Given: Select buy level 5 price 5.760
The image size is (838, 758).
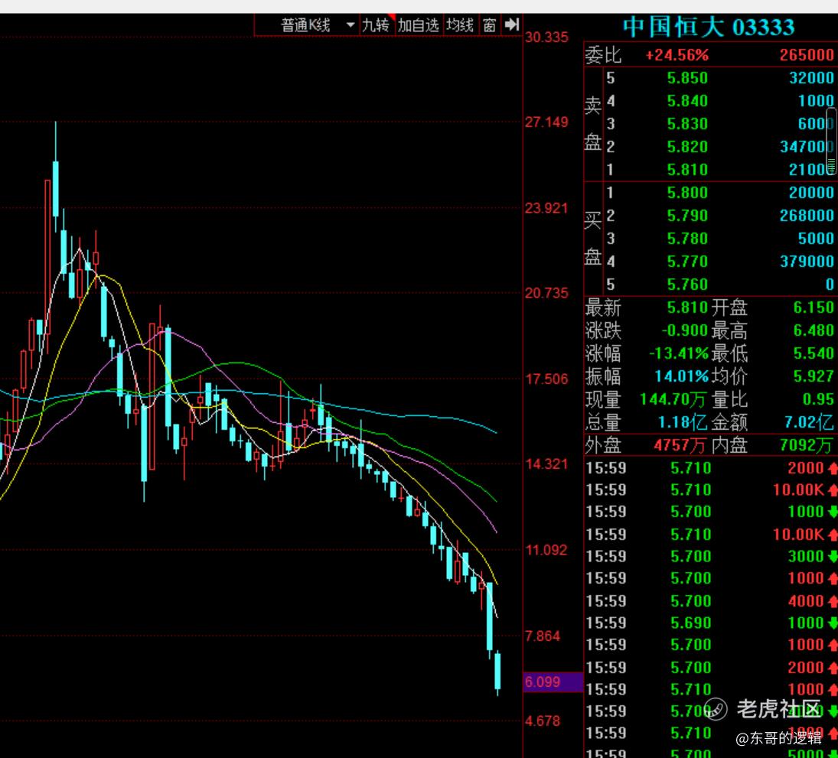Looking at the screenshot, I should pyautogui.click(x=687, y=285).
